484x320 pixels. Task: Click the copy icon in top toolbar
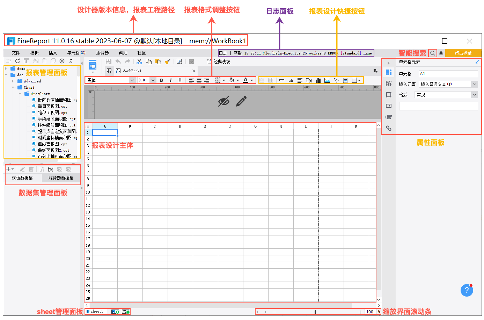(149, 61)
